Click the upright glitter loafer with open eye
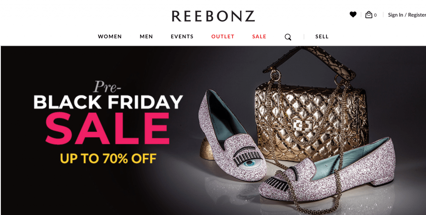Screen dimensions: 426x215 point(231,136)
